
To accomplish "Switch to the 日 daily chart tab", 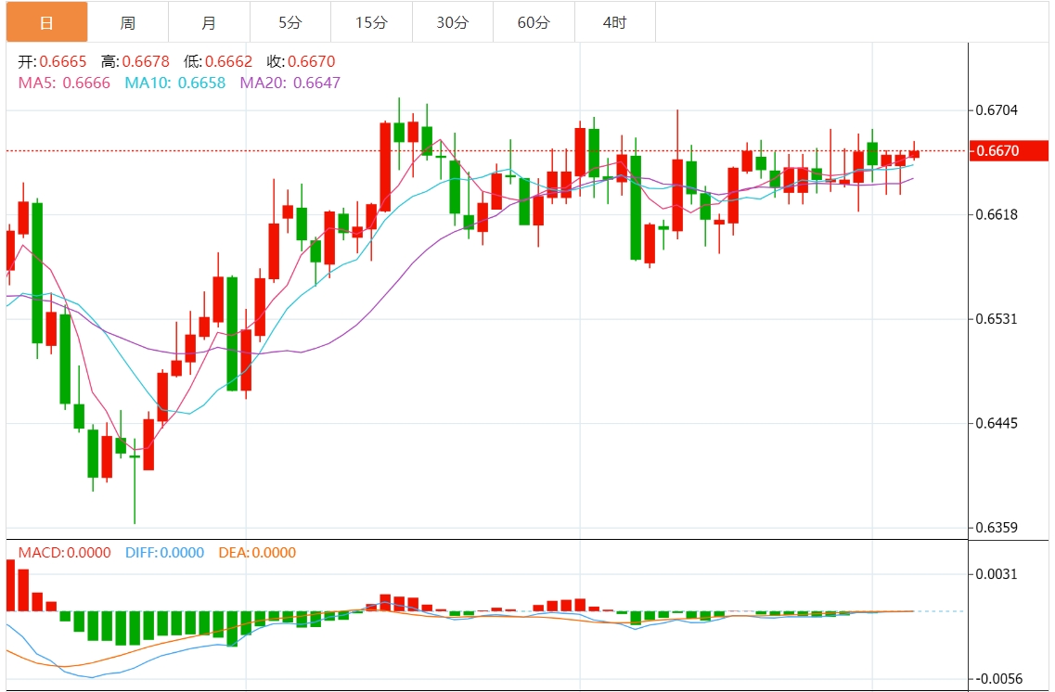I will click(x=47, y=22).
